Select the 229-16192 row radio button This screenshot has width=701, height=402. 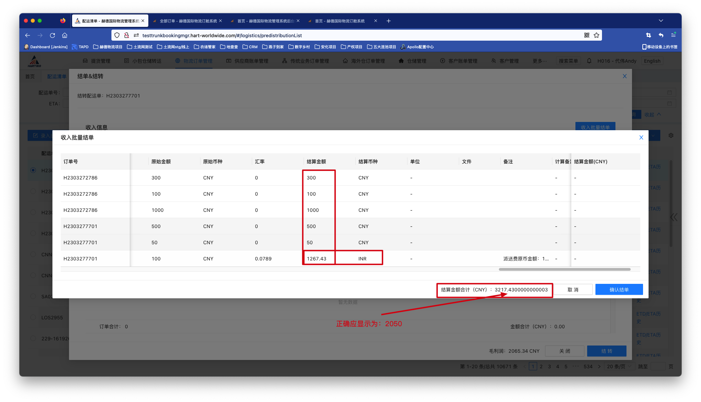33,339
